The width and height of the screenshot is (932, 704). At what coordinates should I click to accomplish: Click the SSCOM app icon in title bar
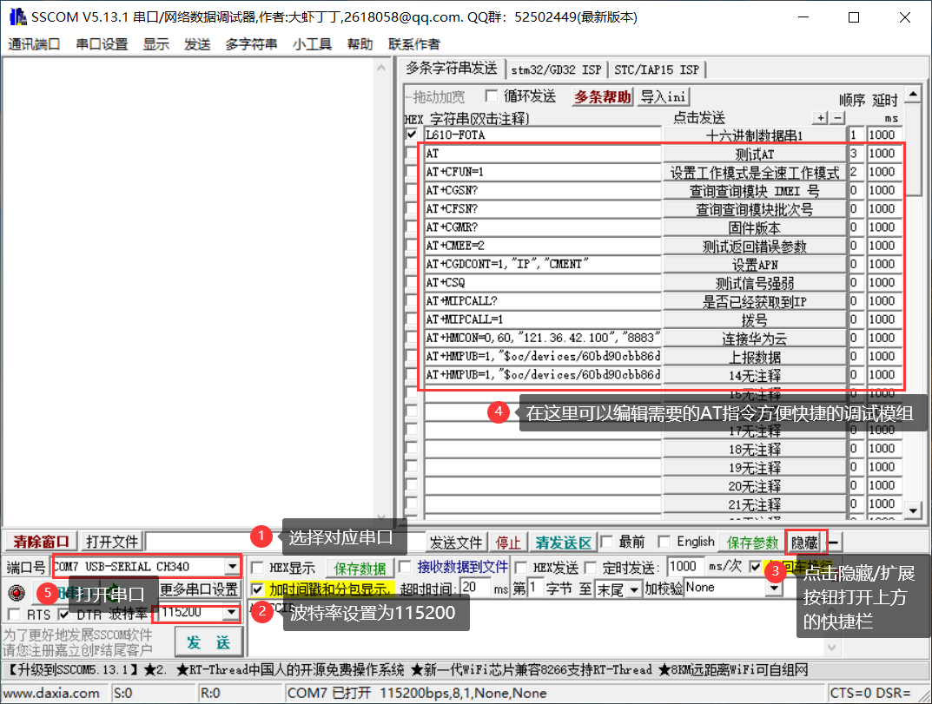coord(18,17)
